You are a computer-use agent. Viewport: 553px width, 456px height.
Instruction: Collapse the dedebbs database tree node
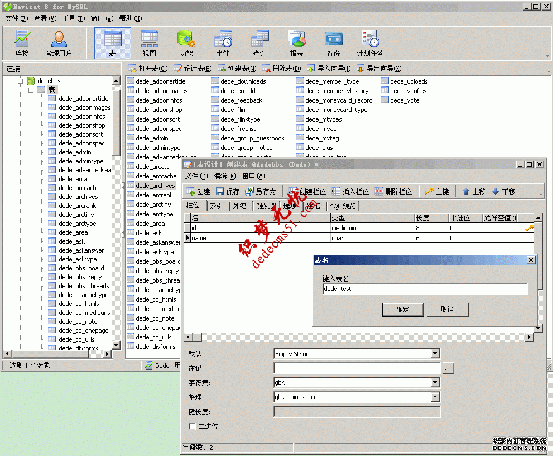pos(21,81)
